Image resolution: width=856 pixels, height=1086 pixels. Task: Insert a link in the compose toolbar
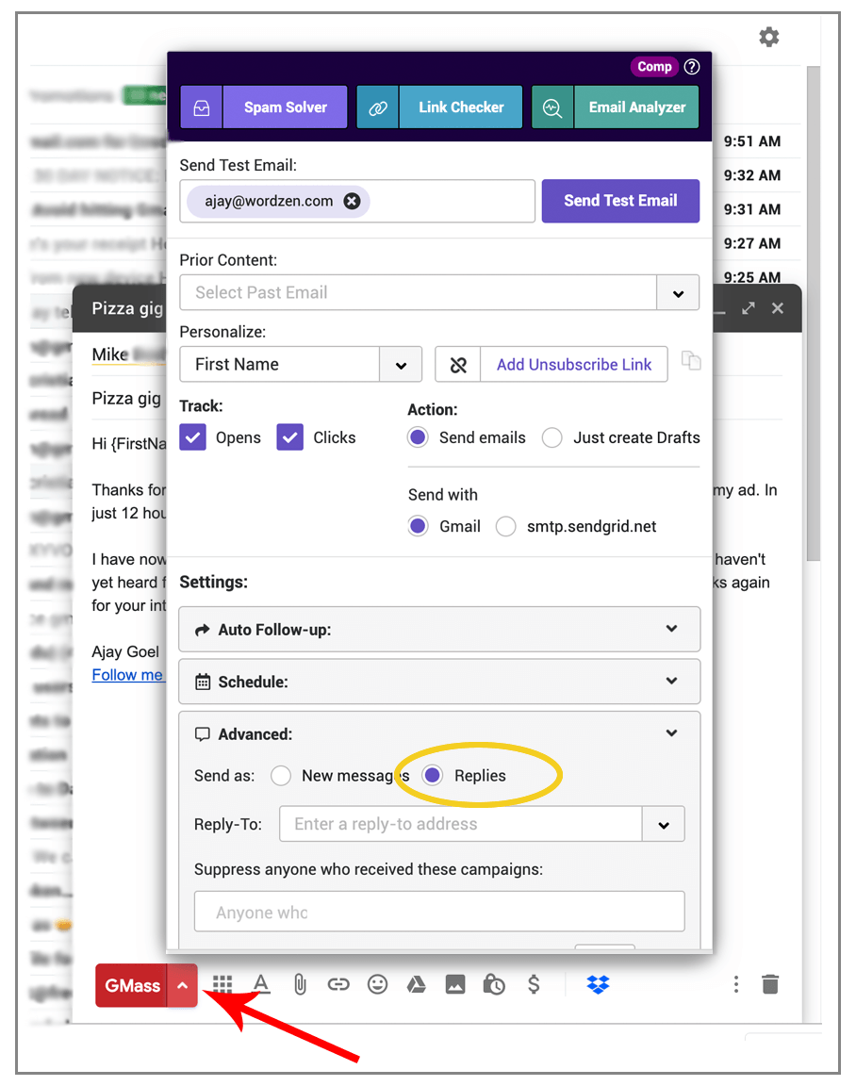click(x=338, y=984)
